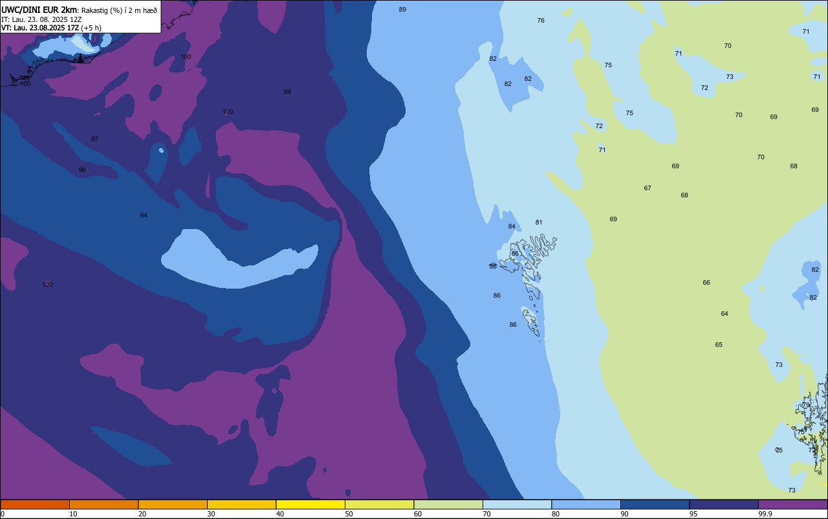Click the humidity value 66 on the map
Screen dimensions: 828x519
(x=706, y=283)
